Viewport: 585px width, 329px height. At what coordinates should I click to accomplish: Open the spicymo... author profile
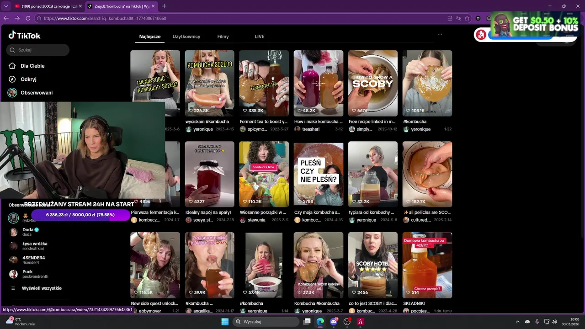[x=257, y=129]
